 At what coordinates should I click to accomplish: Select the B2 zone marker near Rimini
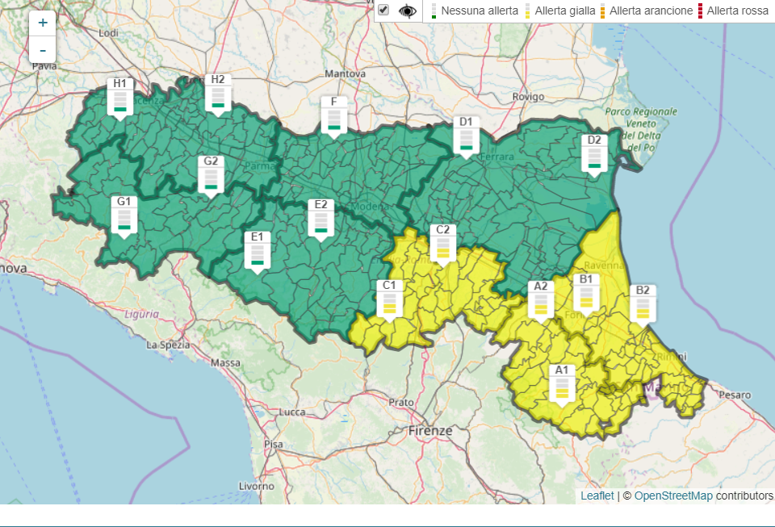[x=643, y=304]
